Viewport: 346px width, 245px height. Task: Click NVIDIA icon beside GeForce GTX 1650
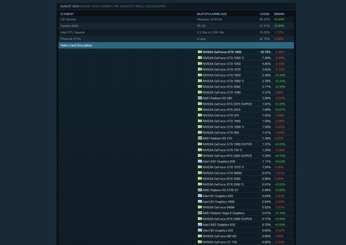(x=200, y=75)
